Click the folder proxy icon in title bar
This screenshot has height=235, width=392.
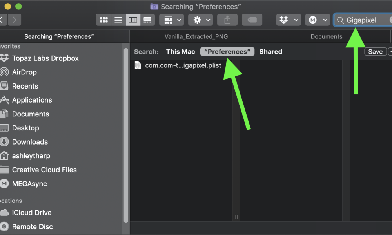tap(154, 7)
